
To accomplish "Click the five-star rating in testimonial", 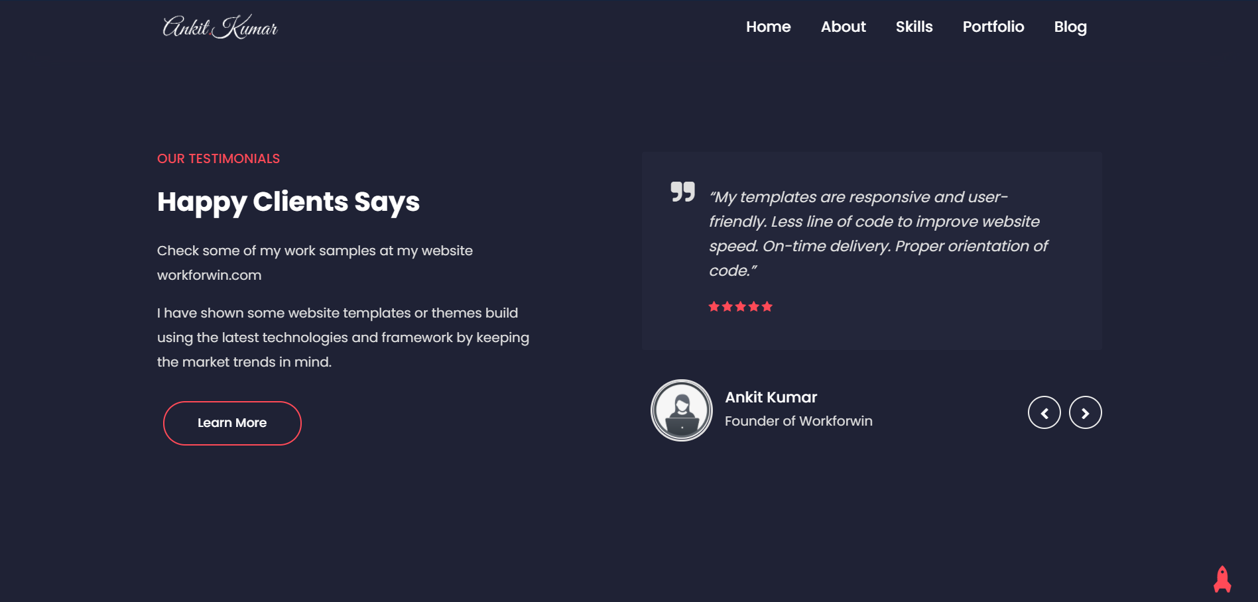I will point(741,306).
